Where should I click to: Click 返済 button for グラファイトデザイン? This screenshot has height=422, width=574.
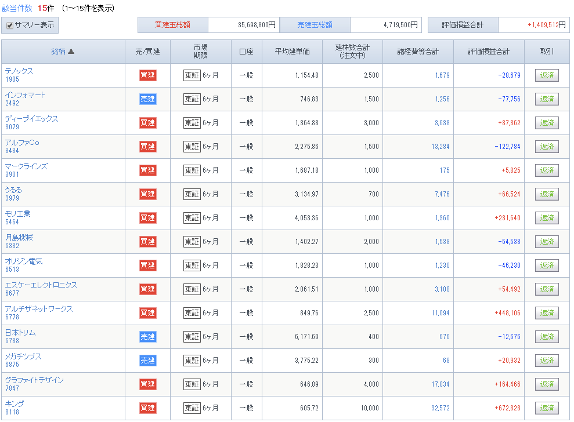547,384
